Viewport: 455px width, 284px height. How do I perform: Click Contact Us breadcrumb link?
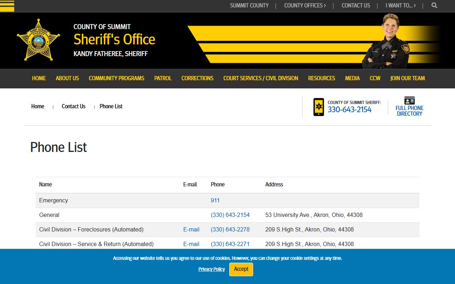click(74, 106)
